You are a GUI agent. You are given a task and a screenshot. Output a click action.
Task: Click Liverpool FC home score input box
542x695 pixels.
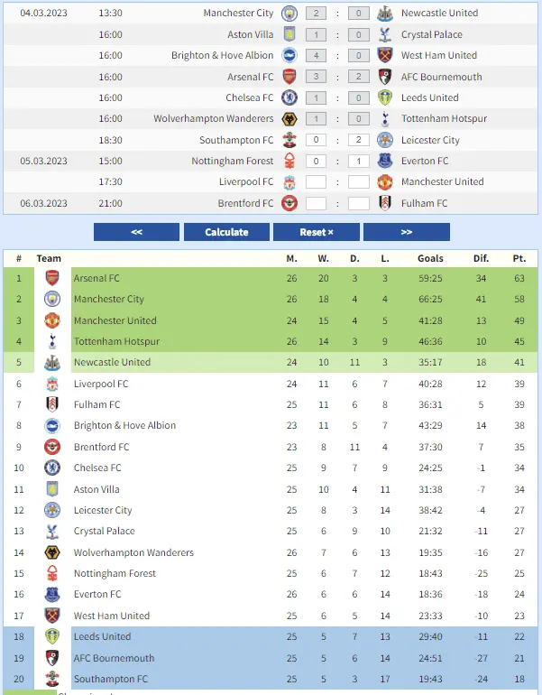click(316, 182)
